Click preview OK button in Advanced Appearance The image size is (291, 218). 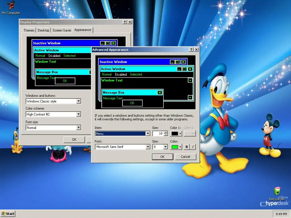(132, 103)
